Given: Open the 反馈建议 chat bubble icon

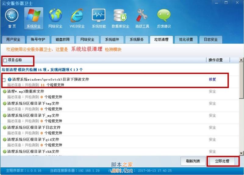Looking at the screenshot, I should 164,16.
